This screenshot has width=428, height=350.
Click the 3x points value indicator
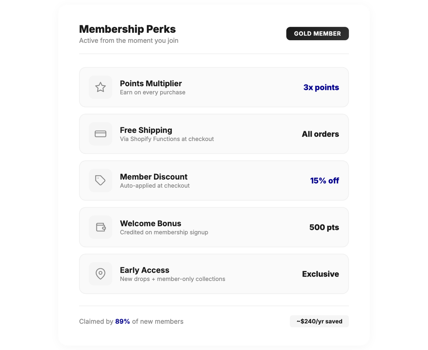click(321, 87)
